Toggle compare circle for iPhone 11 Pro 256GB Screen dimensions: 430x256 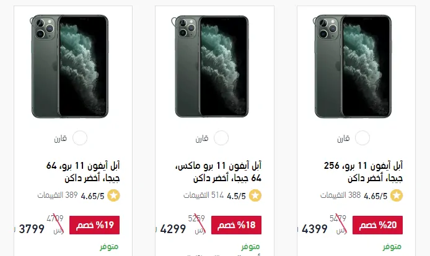pyautogui.click(x=362, y=138)
